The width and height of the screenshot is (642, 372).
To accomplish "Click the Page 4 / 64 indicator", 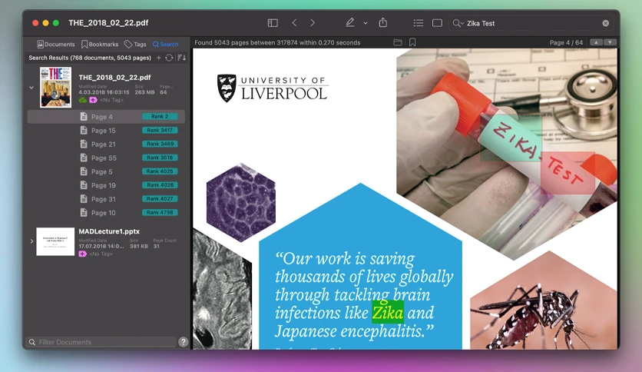I will [566, 42].
